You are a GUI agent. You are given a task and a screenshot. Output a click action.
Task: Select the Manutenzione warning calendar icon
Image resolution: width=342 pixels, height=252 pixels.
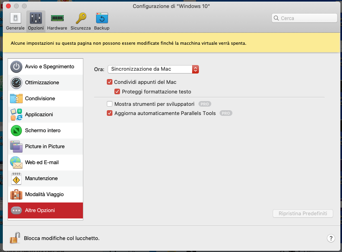coord(16,179)
